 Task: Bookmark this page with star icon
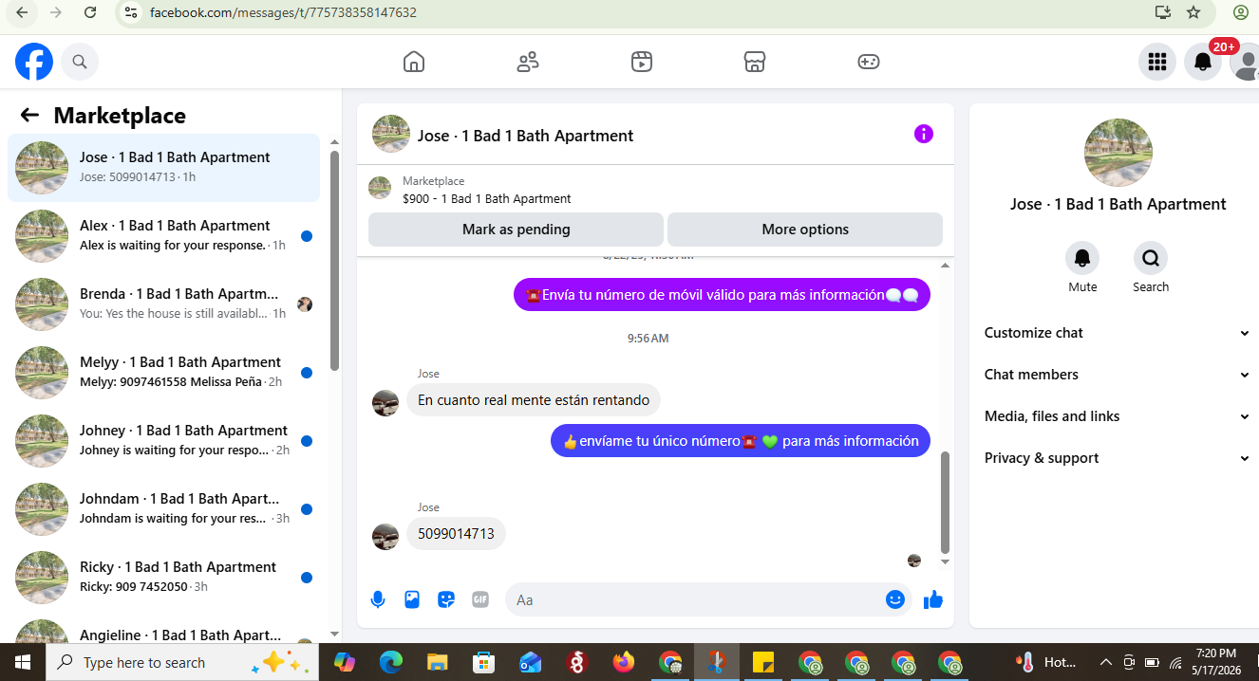(1193, 12)
